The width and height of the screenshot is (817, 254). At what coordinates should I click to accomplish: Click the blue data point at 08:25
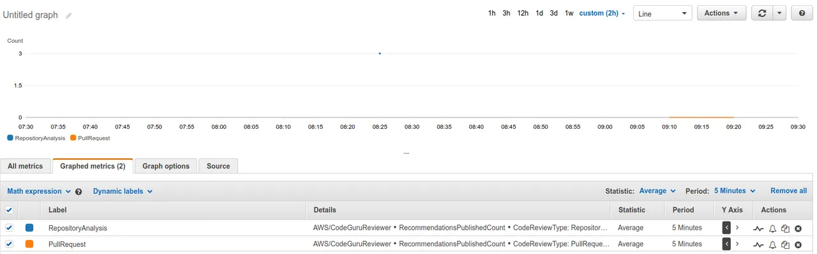pos(380,54)
